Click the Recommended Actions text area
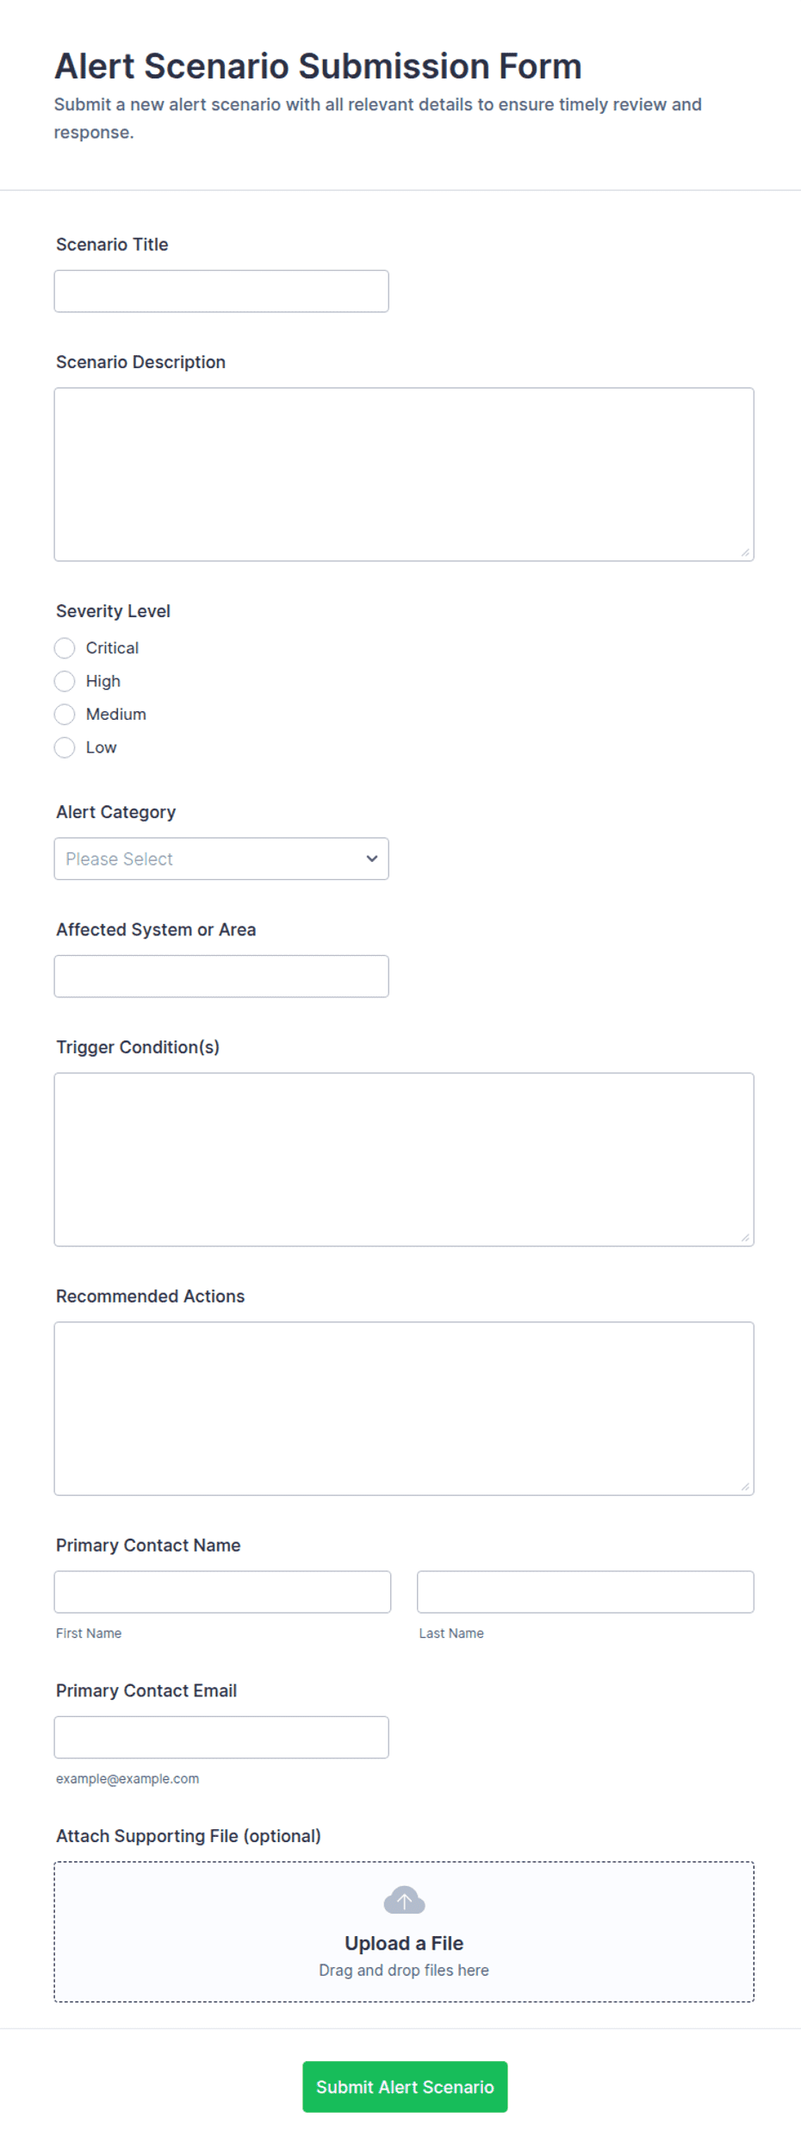The height and width of the screenshot is (2155, 801). point(404,1409)
